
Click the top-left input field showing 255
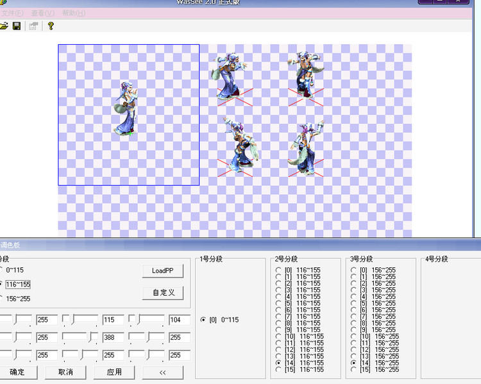[x=47, y=320]
